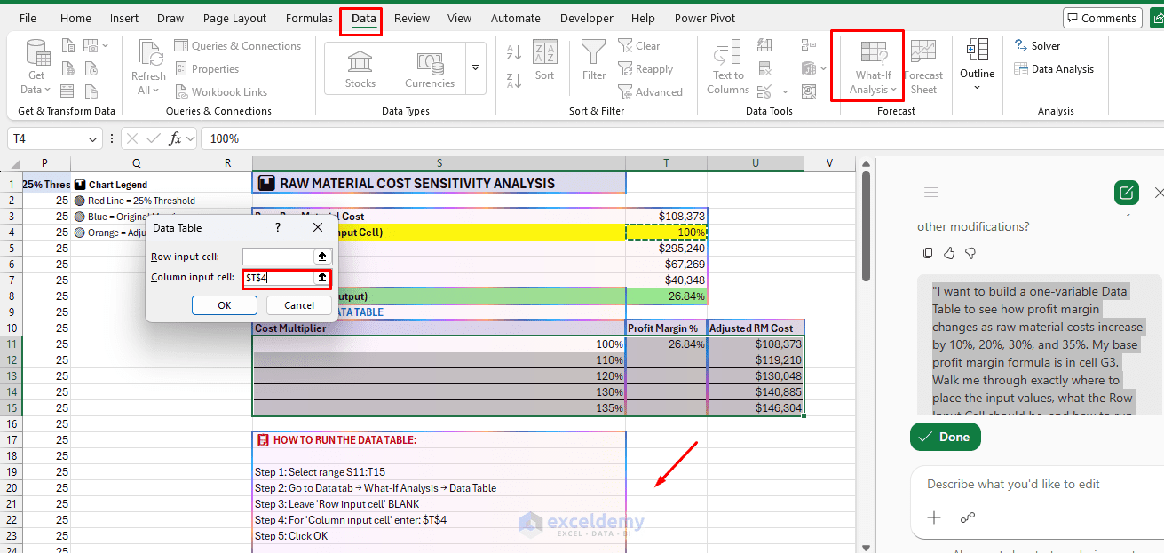The width and height of the screenshot is (1164, 553).
Task: Sort Z to A descending
Action: (x=514, y=82)
